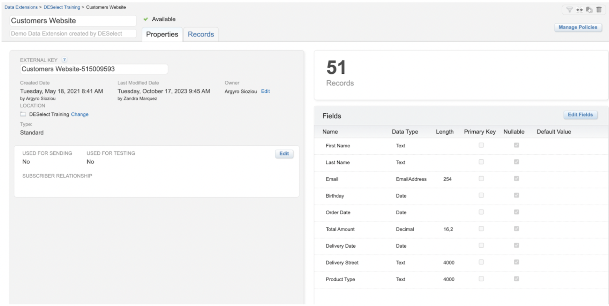The height and width of the screenshot is (306, 609).
Task: Click Edit in the sending settings panel
Action: pos(284,154)
